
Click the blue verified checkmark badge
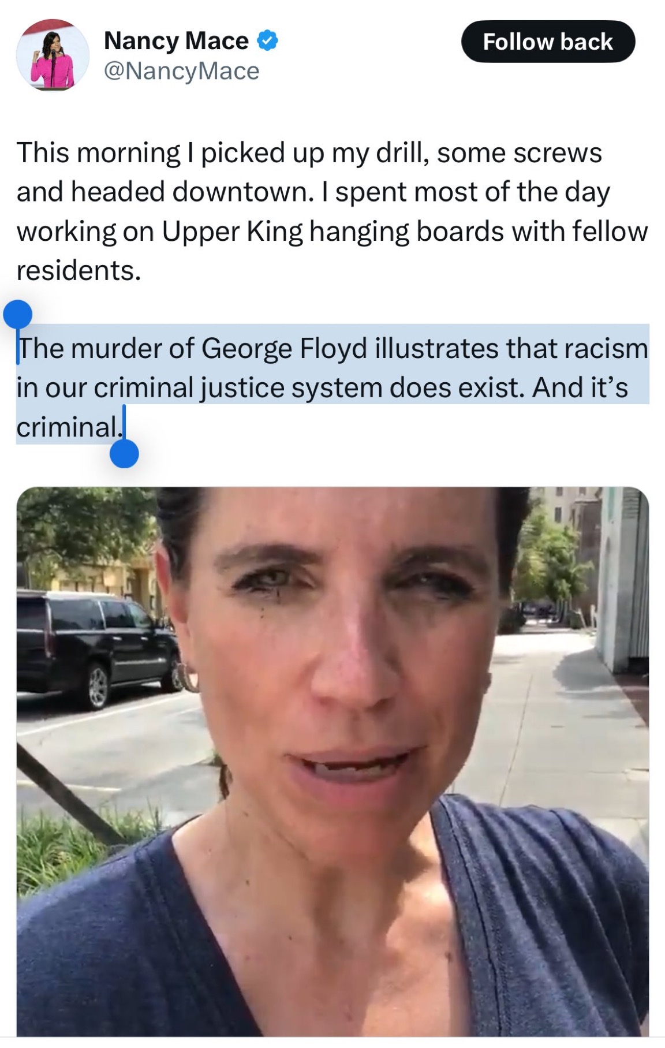pyautogui.click(x=267, y=41)
